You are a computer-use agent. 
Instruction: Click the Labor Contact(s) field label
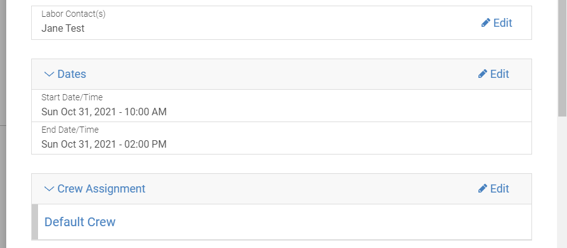coord(74,14)
